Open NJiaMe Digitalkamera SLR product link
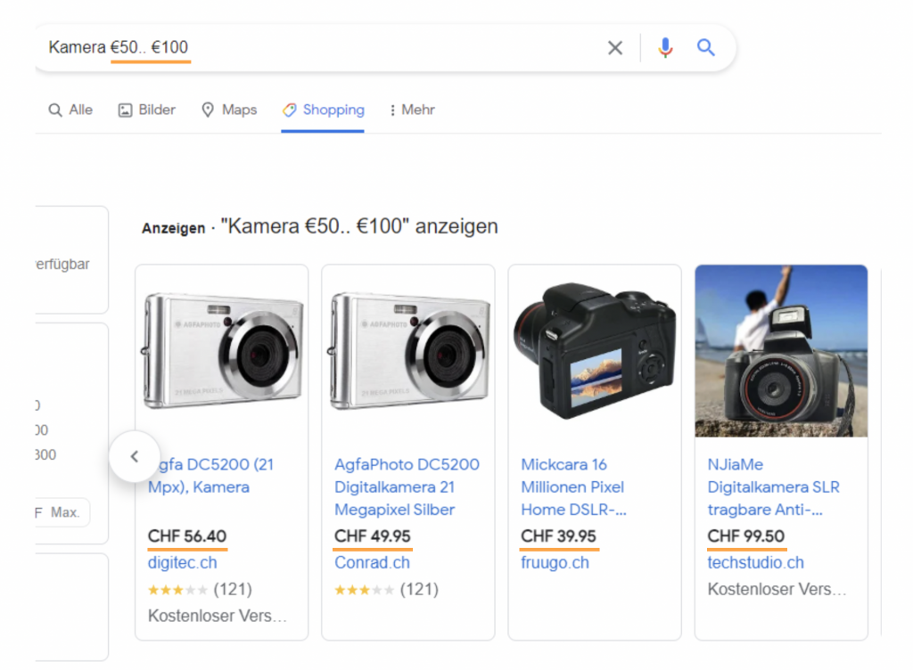The image size is (913, 670). [773, 486]
